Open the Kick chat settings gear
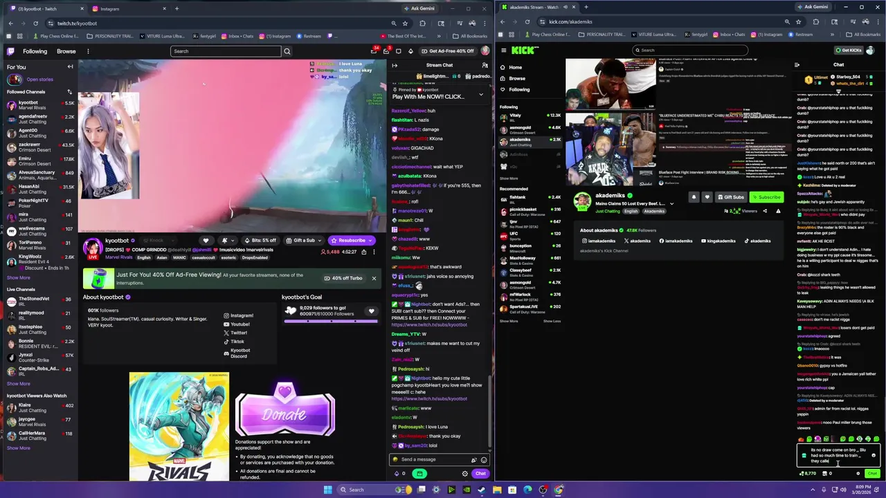 pos(858,474)
